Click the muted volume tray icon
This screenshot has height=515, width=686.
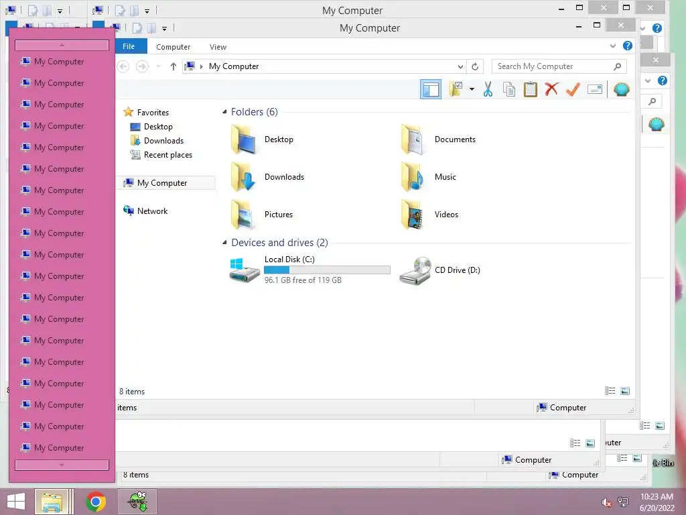(606, 502)
